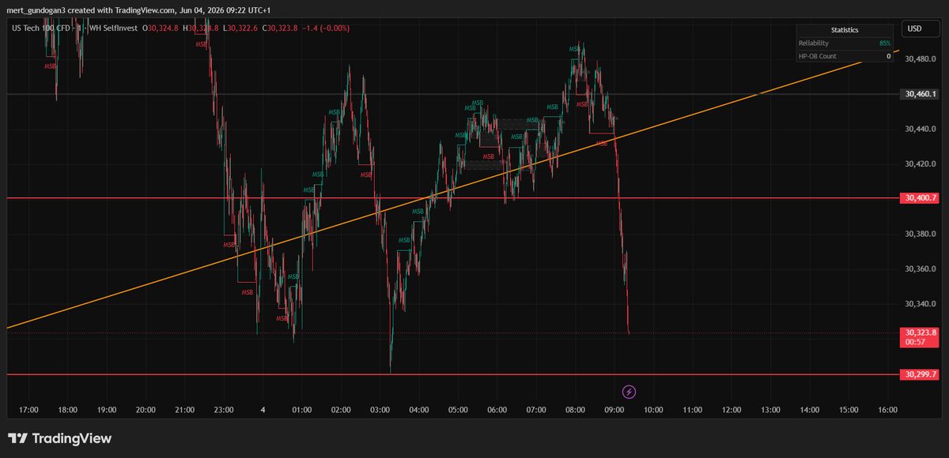Click the close value C30,323.8
Image resolution: width=949 pixels, height=458 pixels.
pyautogui.click(x=280, y=28)
